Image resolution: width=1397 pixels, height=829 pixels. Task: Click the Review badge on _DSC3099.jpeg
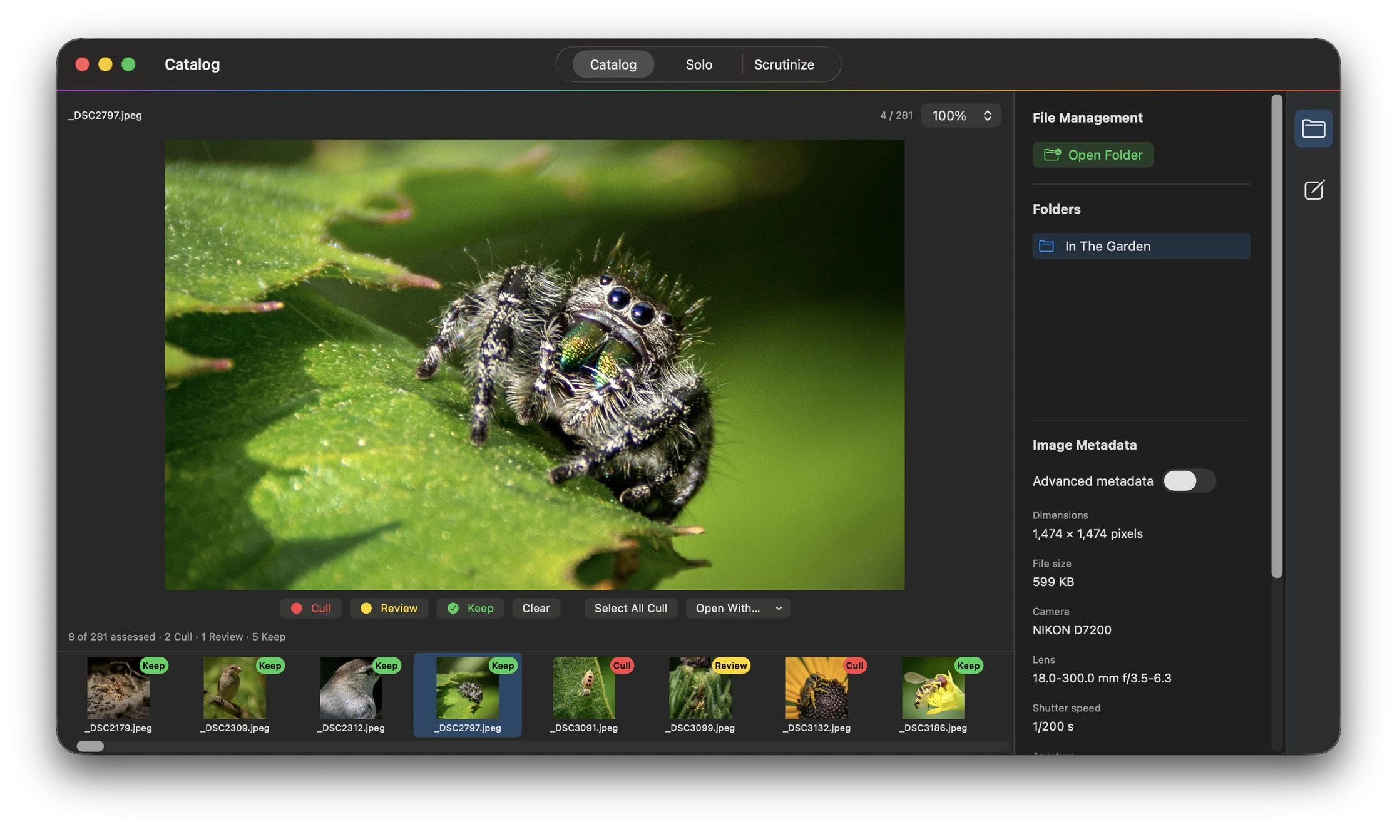730,666
